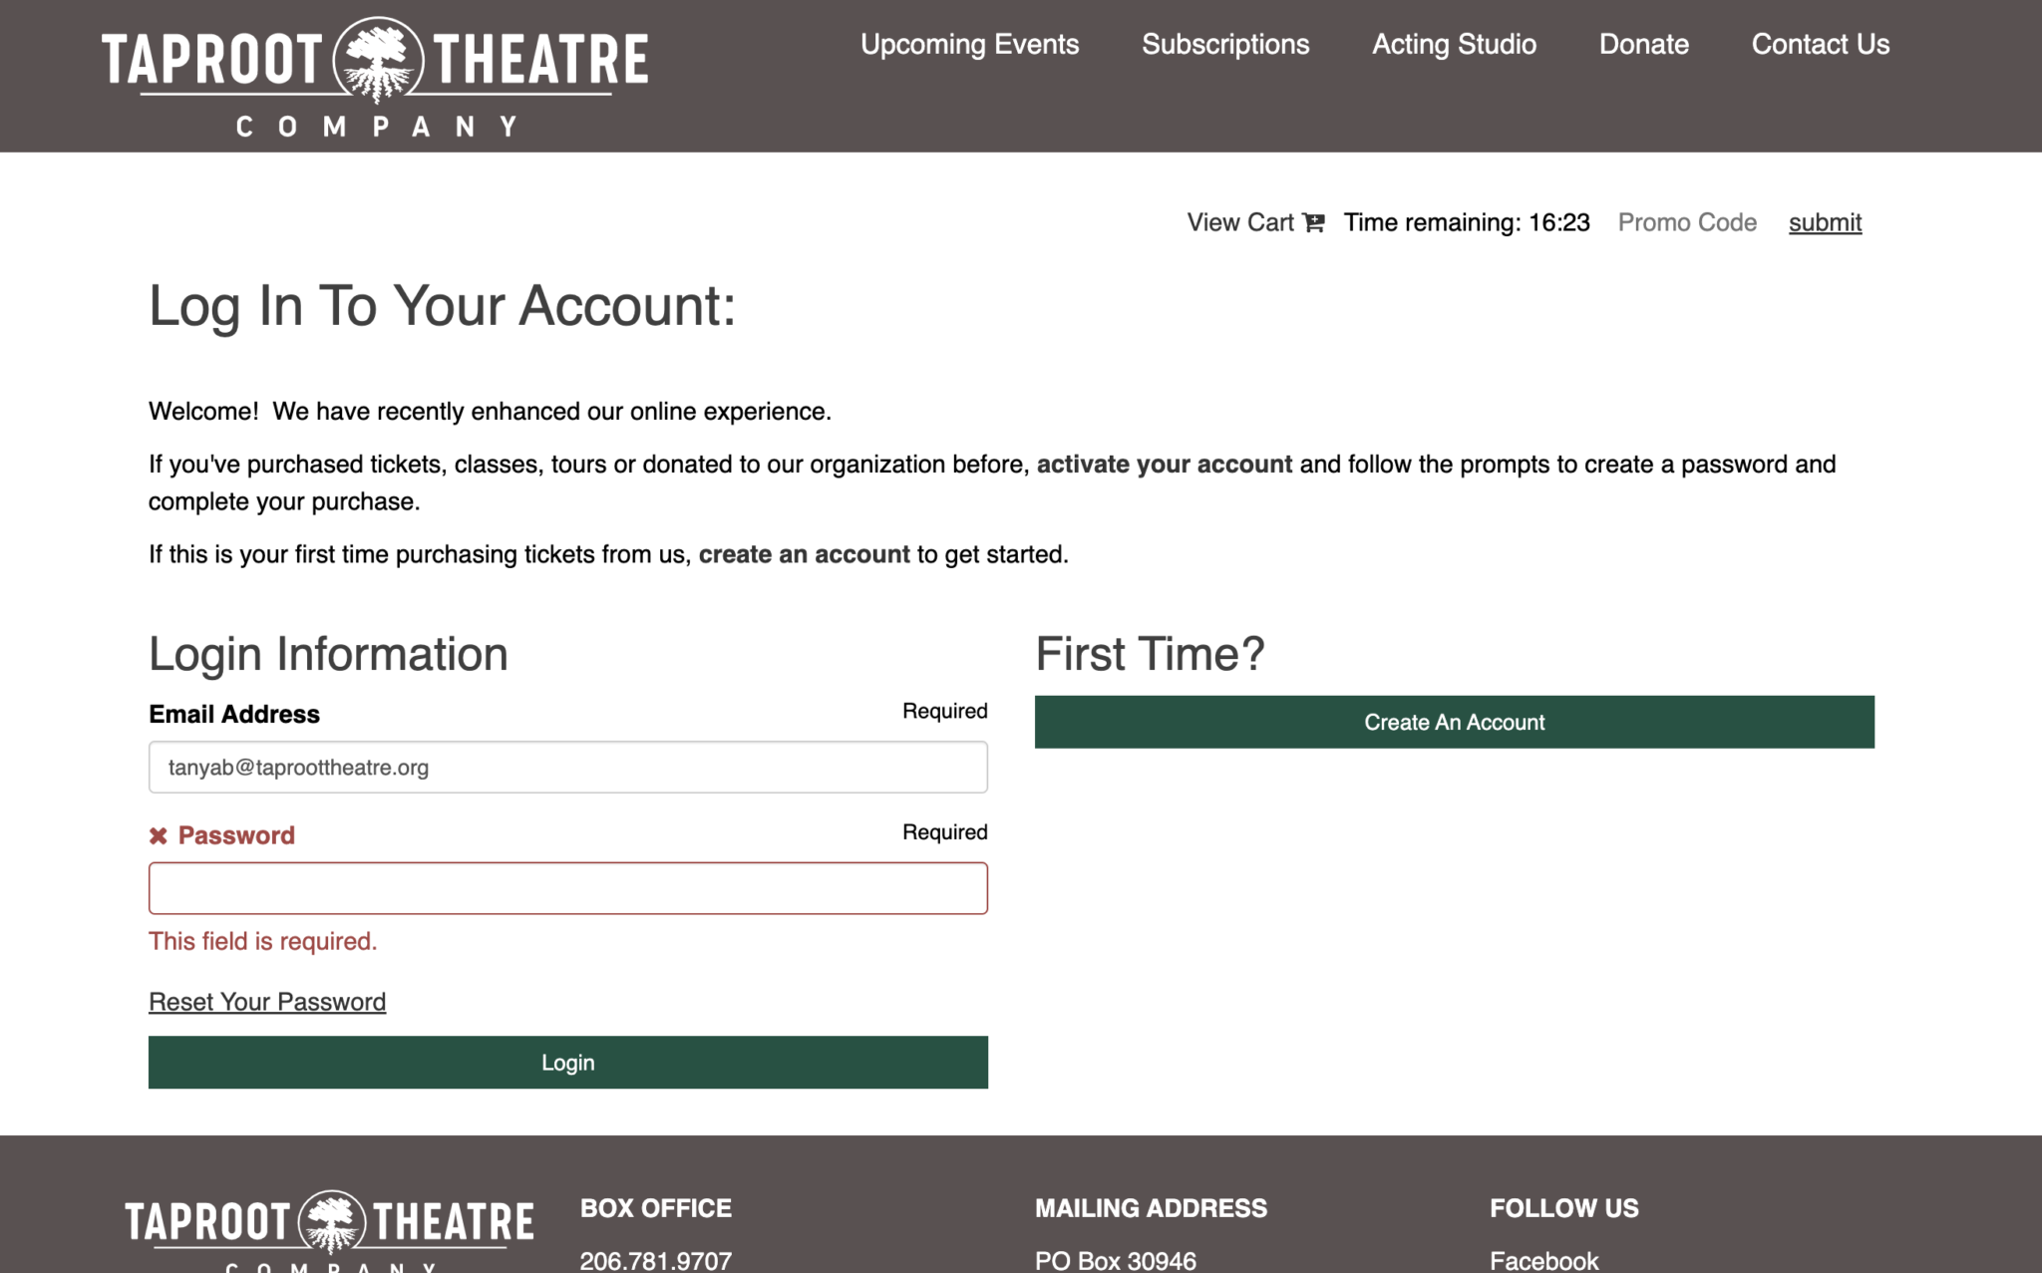Submit the promo code
2042x1273 pixels.
(1825, 222)
